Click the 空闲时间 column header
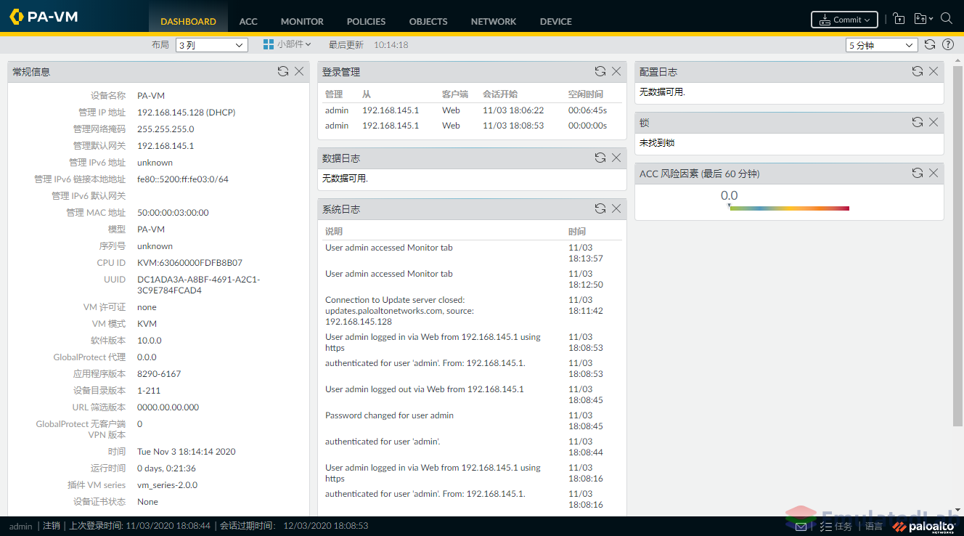This screenshot has height=536, width=964. [586, 94]
